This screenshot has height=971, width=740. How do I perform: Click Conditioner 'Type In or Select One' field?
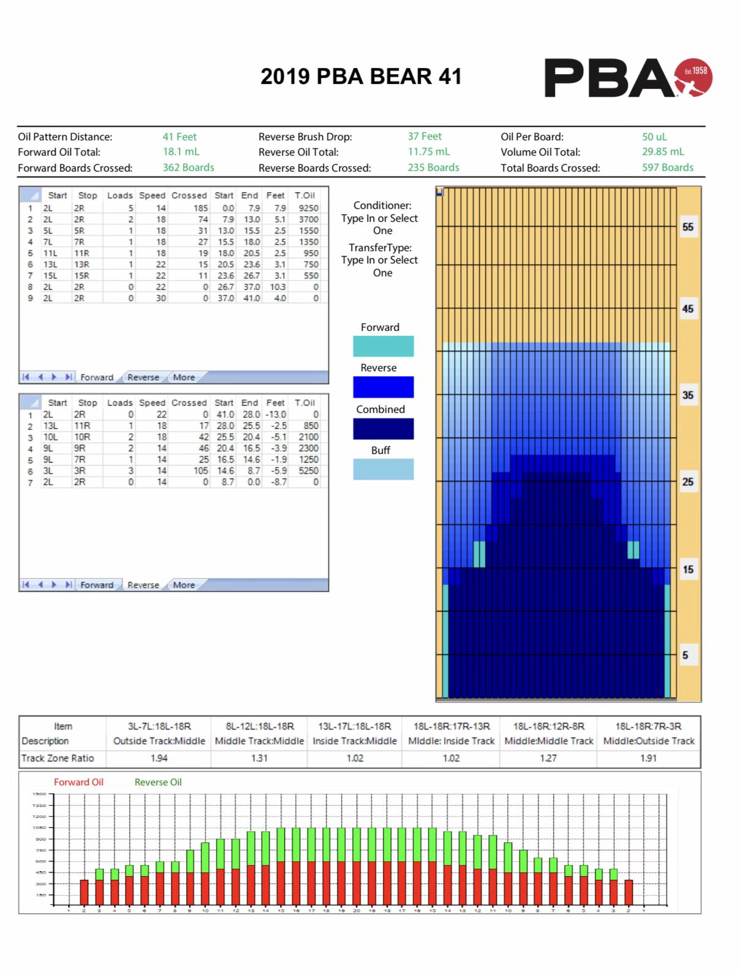pos(380,224)
